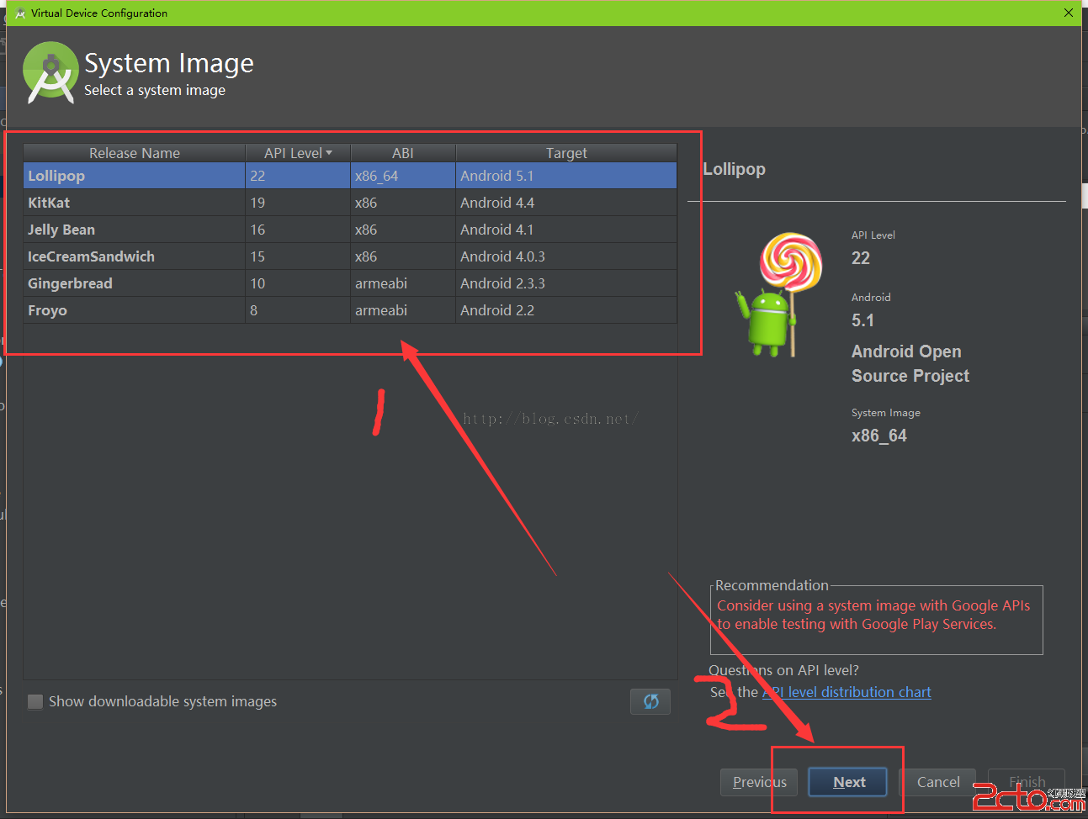The image size is (1088, 819).
Task: Open the API level distribution chart link
Action: [x=847, y=692]
